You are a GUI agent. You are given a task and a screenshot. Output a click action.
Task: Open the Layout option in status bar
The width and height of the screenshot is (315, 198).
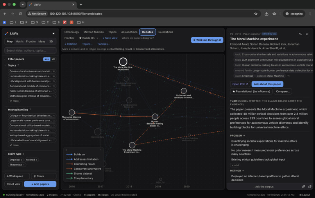(x=305, y=195)
